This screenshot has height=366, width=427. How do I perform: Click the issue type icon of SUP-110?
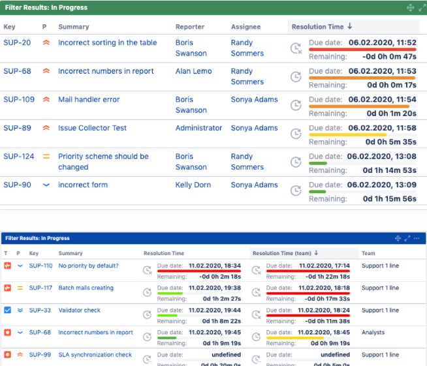pos(8,266)
